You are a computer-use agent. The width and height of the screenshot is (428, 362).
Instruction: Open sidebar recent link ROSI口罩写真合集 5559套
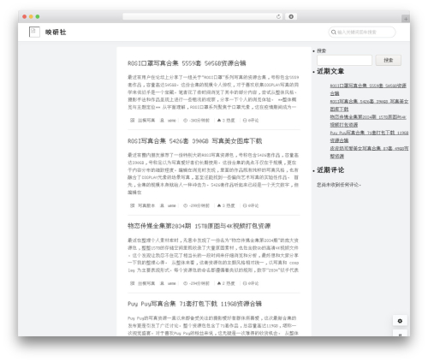pos(368,90)
